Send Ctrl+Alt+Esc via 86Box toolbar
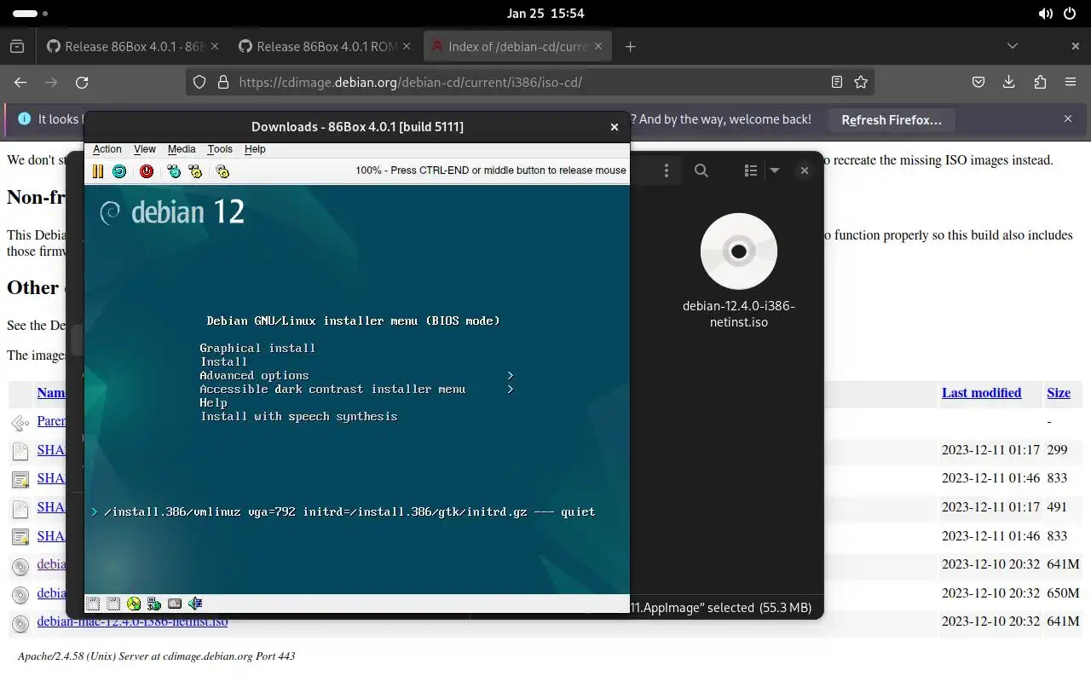 [x=195, y=171]
